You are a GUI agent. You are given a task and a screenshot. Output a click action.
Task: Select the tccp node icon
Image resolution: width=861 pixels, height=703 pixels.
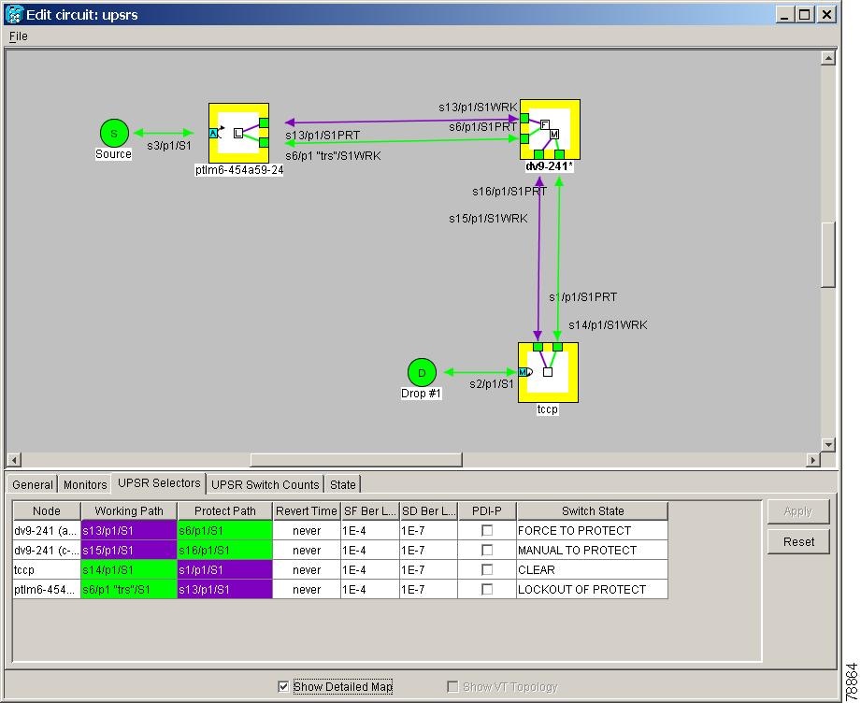click(548, 372)
